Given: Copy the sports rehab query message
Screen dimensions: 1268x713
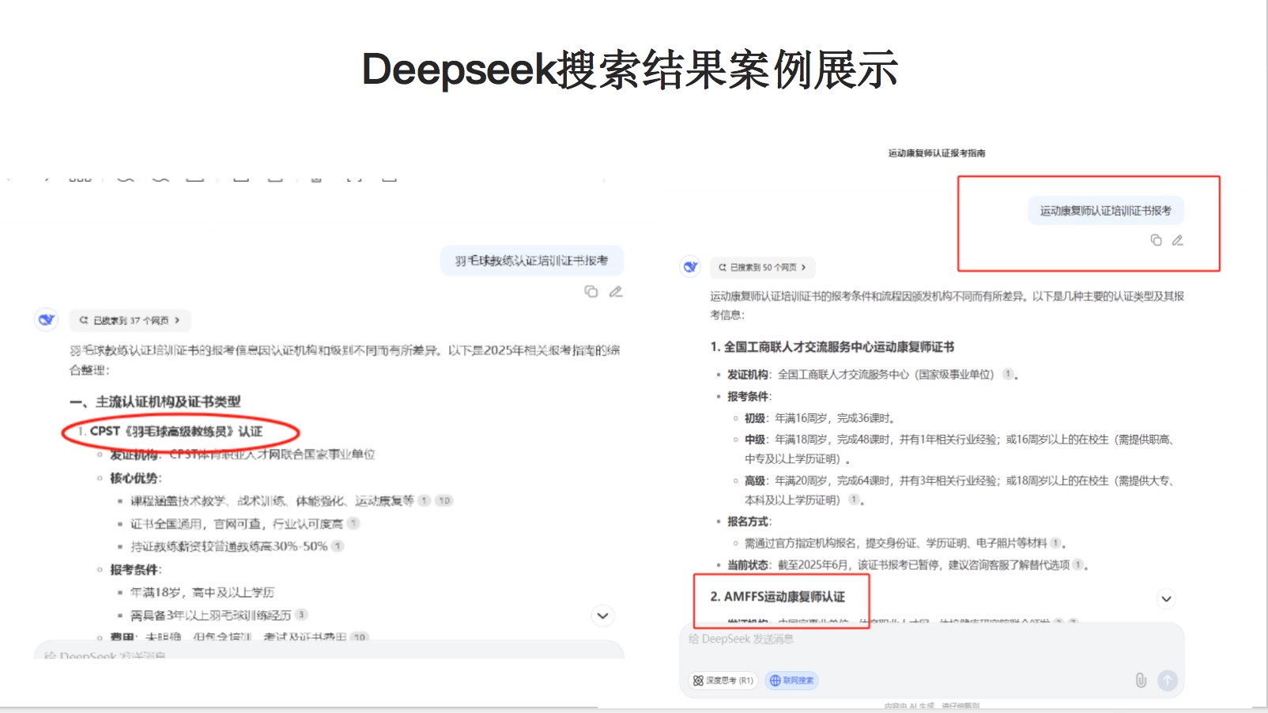Looking at the screenshot, I should tap(1156, 240).
